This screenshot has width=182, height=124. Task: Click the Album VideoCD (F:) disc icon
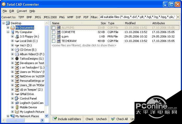pyautogui.click(x=17, y=54)
